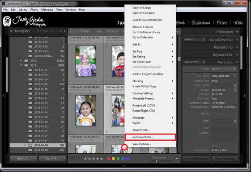Click the File Name edit icon in Metadata
This screenshot has width=251, height=172.
click(x=235, y=76)
